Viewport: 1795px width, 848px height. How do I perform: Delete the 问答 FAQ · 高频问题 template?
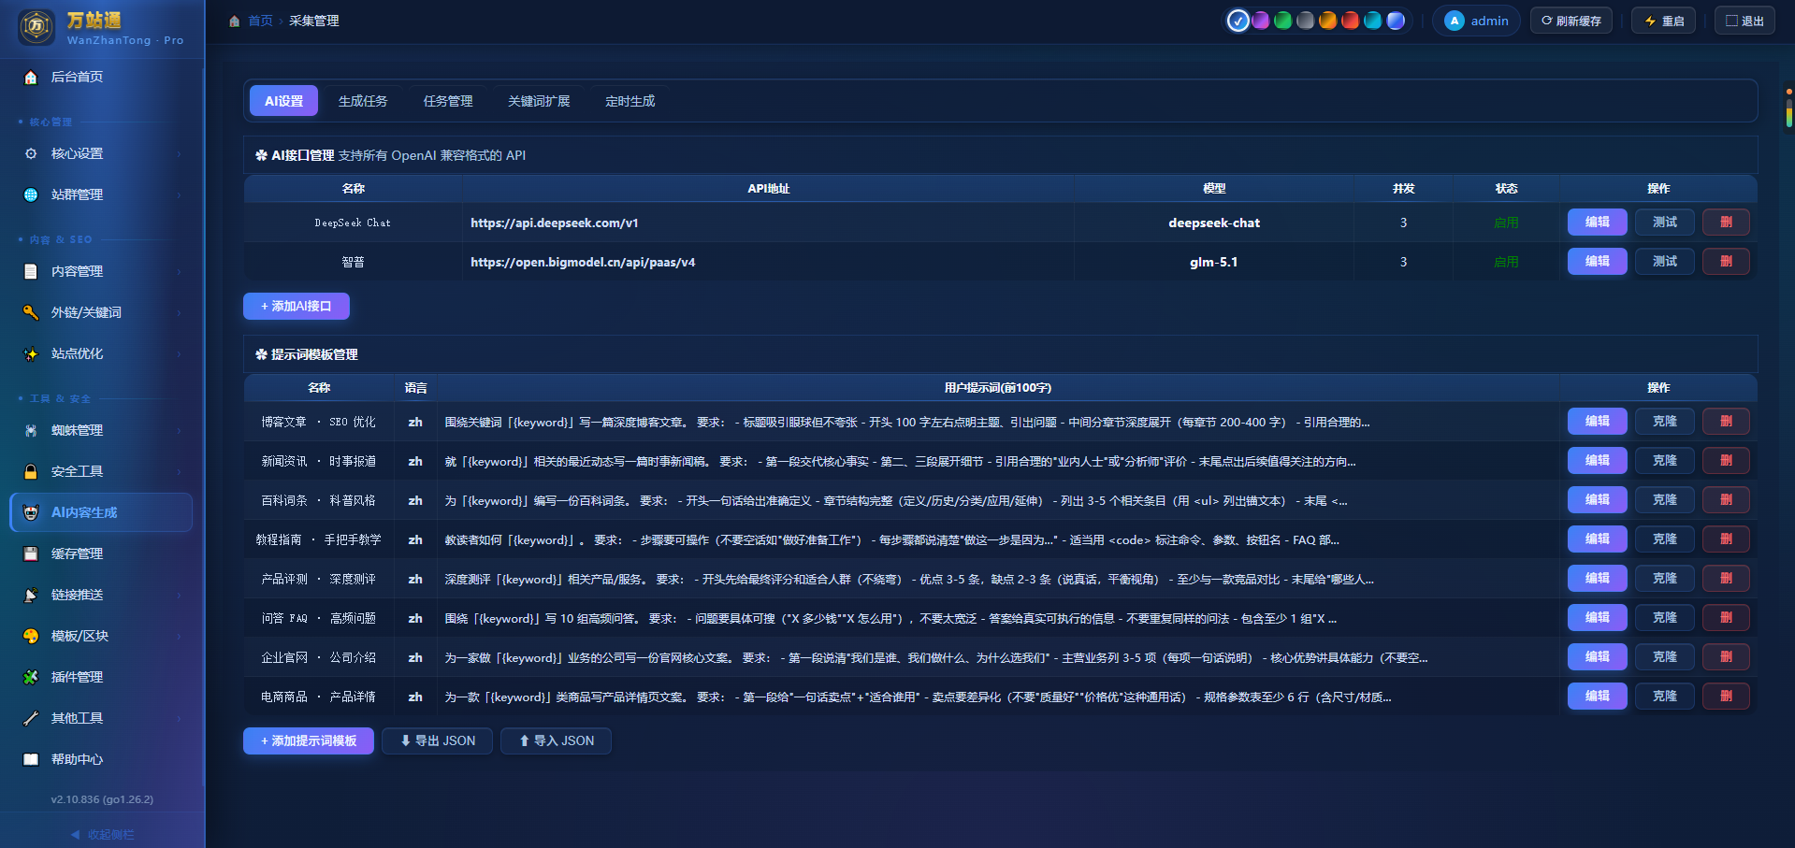pos(1726,618)
